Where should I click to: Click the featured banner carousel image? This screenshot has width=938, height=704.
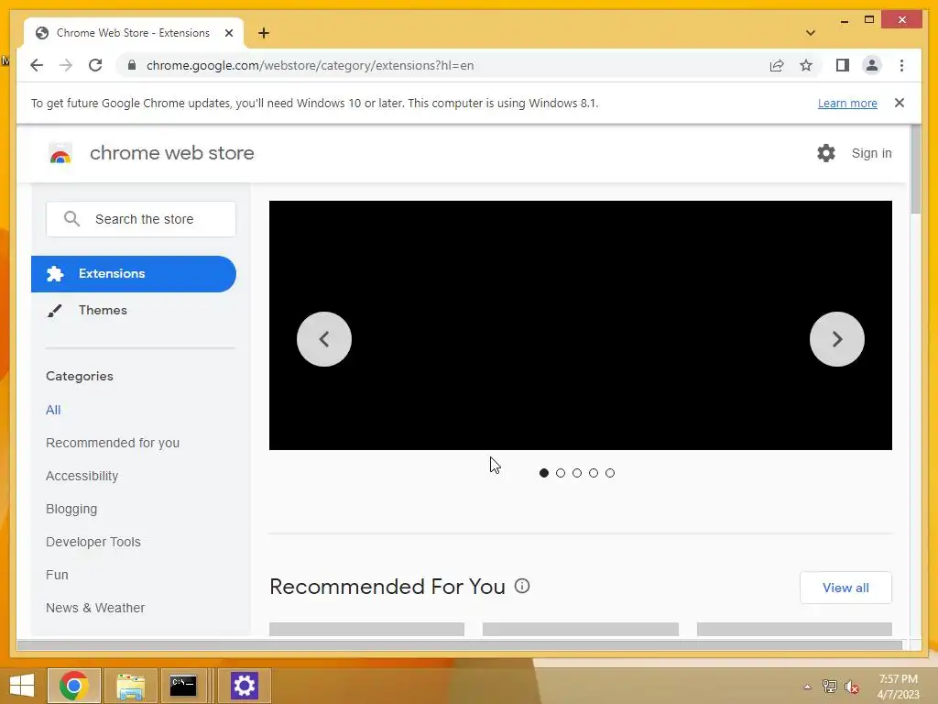(580, 325)
